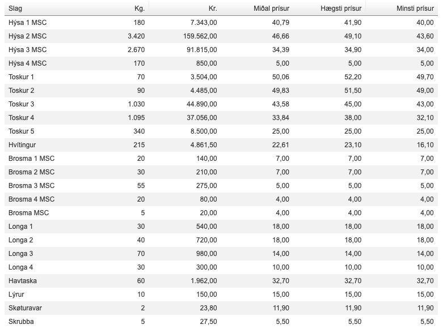Select the Skrubba row
Viewport: 443px width, 333px height.
coord(221,322)
